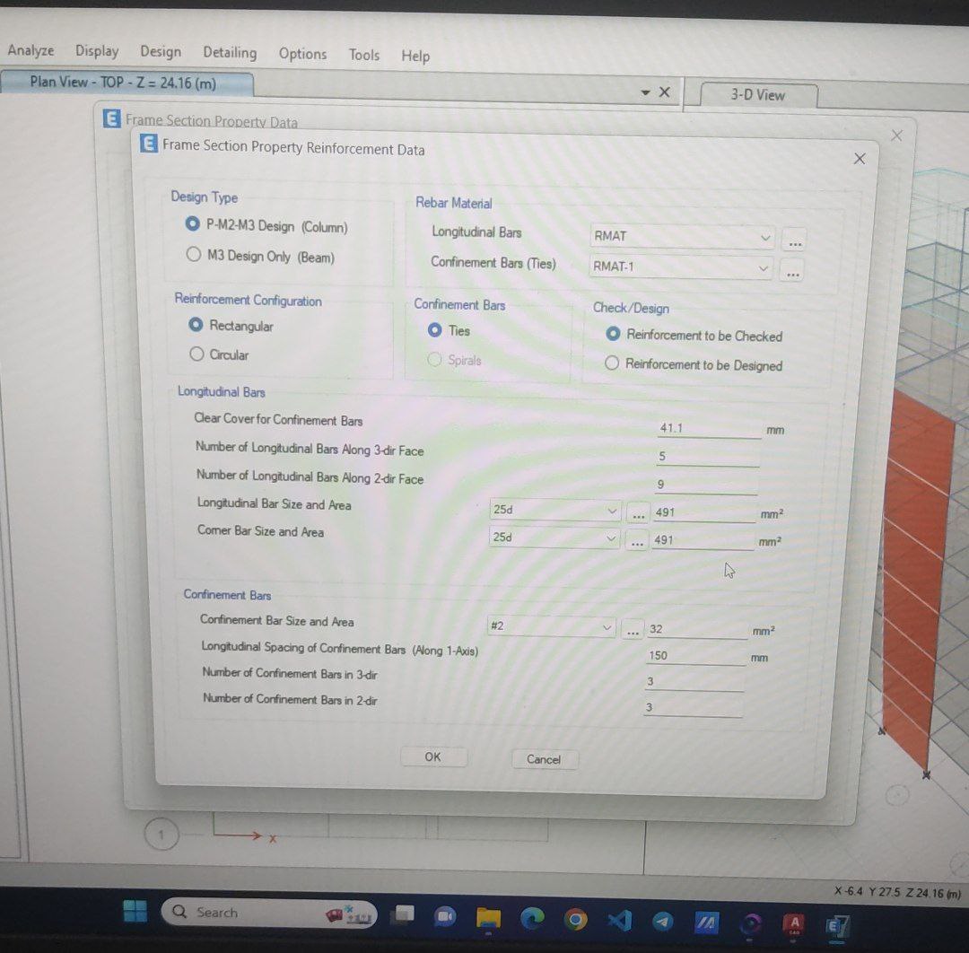This screenshot has height=953, width=969.
Task: Open the Design menu
Action: (161, 52)
